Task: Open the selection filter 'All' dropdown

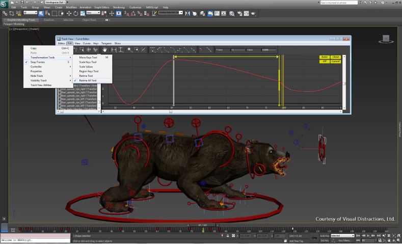Action: 30,13
